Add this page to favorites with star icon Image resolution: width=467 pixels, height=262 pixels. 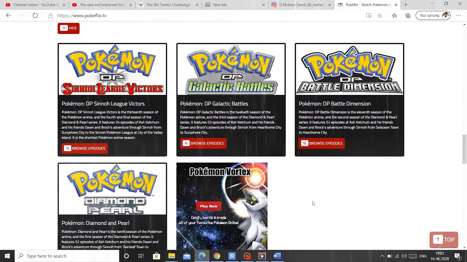tap(380, 16)
